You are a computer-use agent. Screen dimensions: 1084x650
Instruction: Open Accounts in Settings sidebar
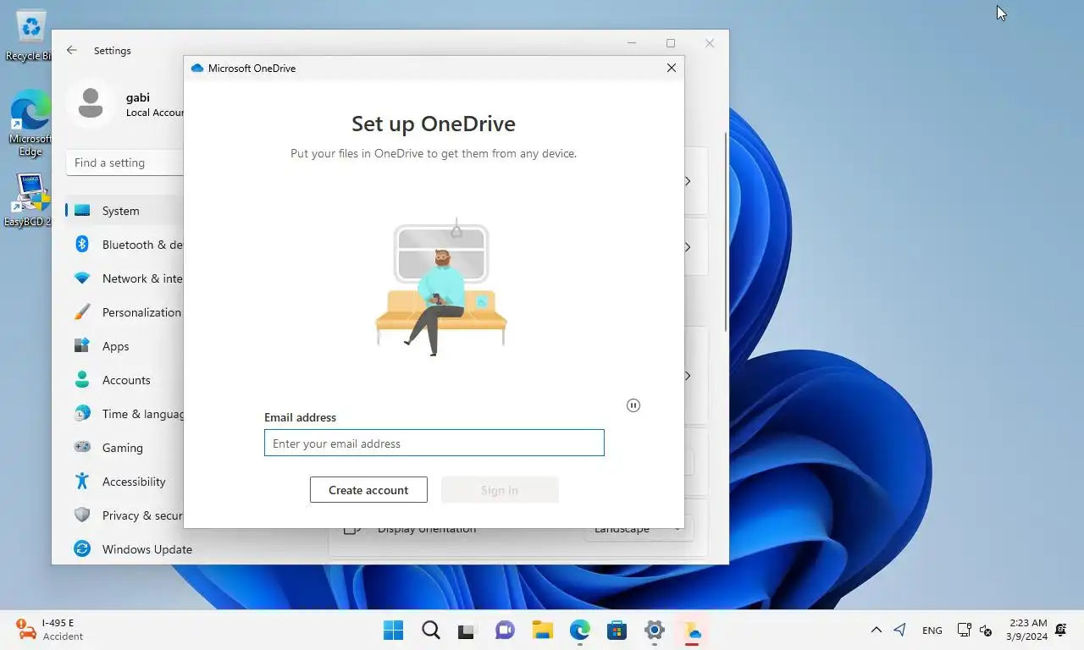124,380
